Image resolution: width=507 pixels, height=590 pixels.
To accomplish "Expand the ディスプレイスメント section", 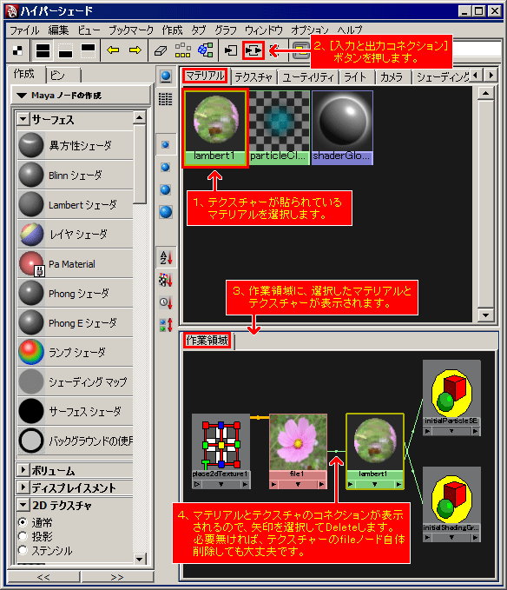I will point(23,487).
